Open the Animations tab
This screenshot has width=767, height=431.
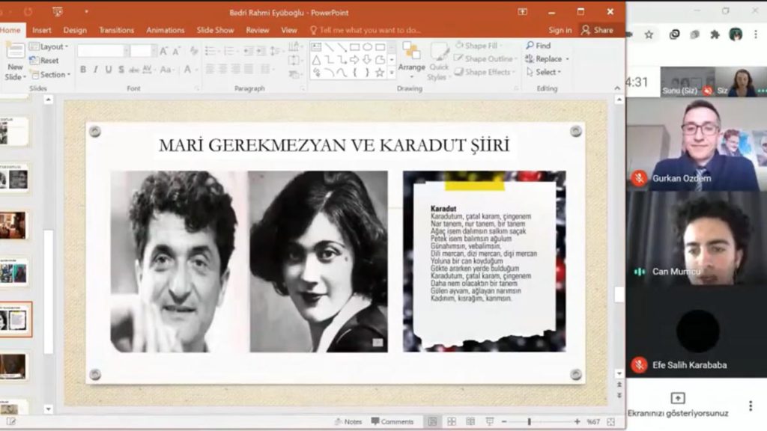(x=166, y=30)
